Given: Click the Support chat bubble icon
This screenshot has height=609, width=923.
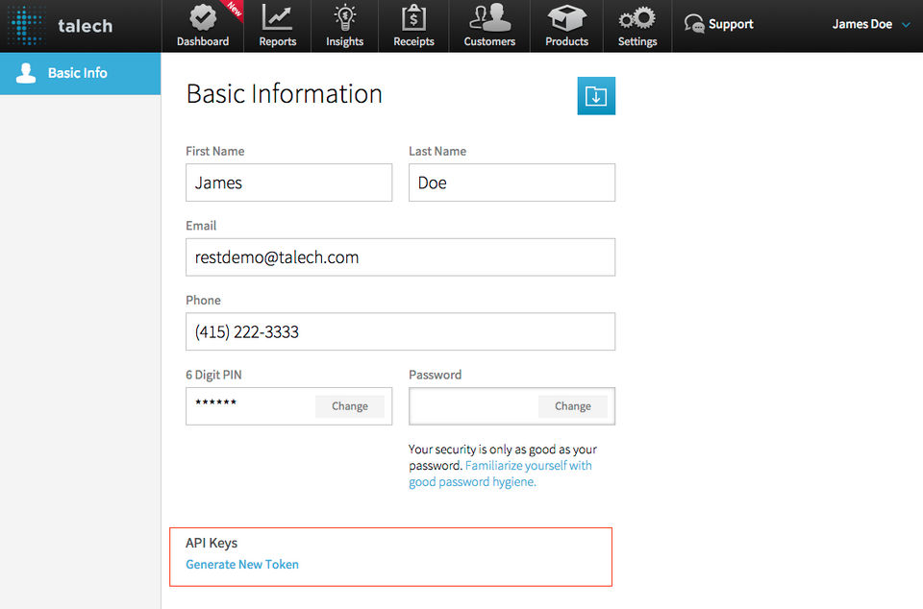Looking at the screenshot, I should tap(694, 24).
